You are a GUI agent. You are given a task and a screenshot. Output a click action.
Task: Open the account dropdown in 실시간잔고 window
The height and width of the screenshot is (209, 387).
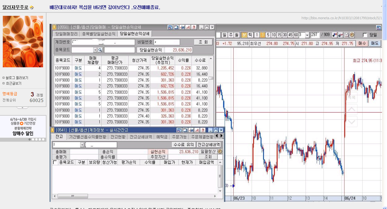82,145
